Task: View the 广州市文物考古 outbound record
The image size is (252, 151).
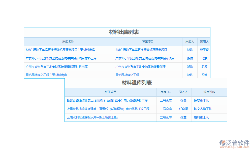Action: click(x=56, y=66)
